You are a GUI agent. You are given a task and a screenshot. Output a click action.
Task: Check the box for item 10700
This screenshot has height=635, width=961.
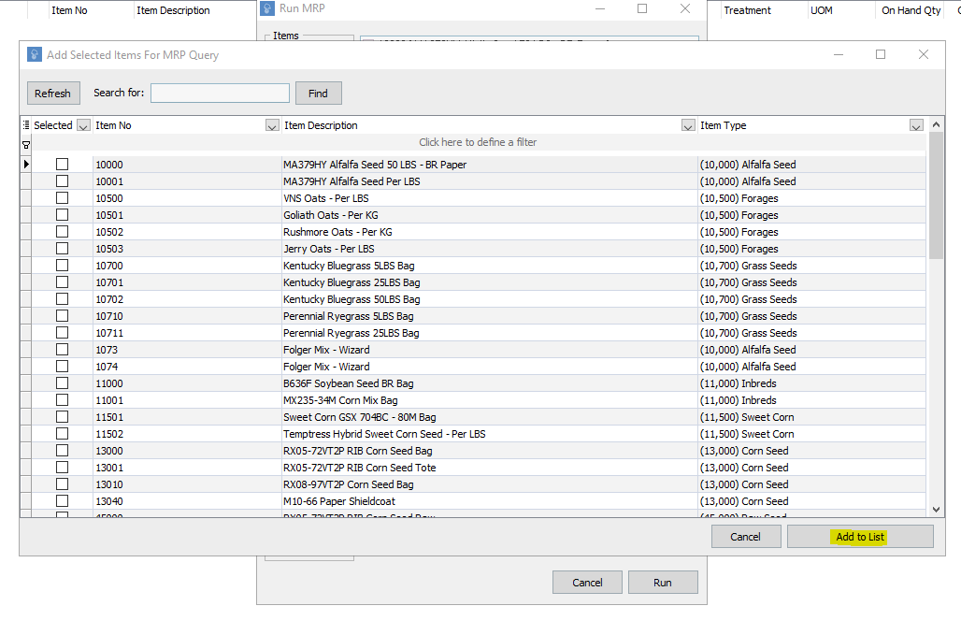click(62, 266)
